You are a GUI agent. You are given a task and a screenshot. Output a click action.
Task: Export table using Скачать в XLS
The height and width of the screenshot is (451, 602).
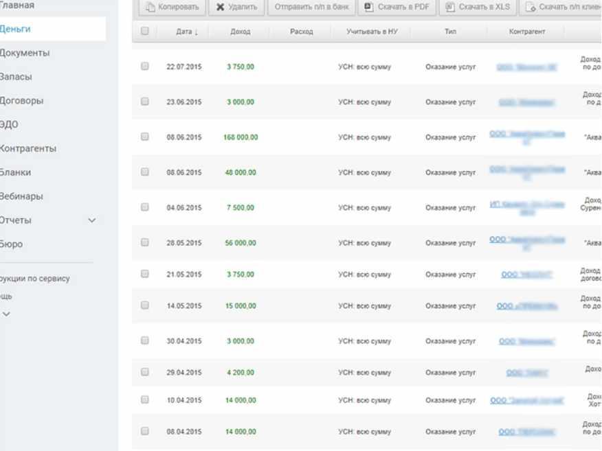[478, 8]
